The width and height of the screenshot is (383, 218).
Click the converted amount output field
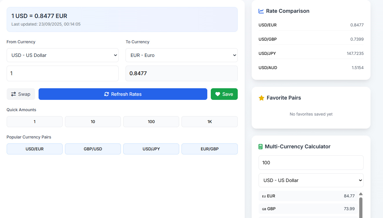pos(181,73)
